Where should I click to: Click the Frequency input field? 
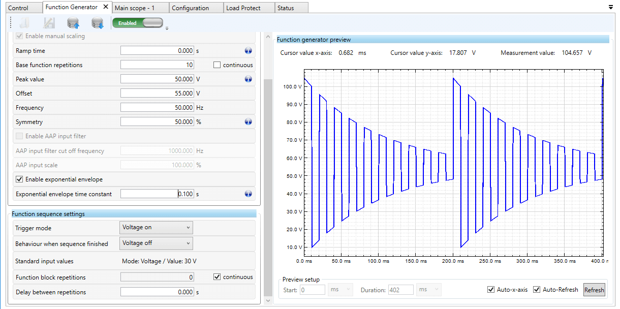pos(157,108)
